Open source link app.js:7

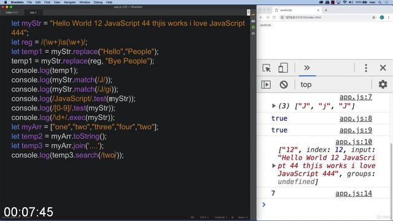point(356,97)
